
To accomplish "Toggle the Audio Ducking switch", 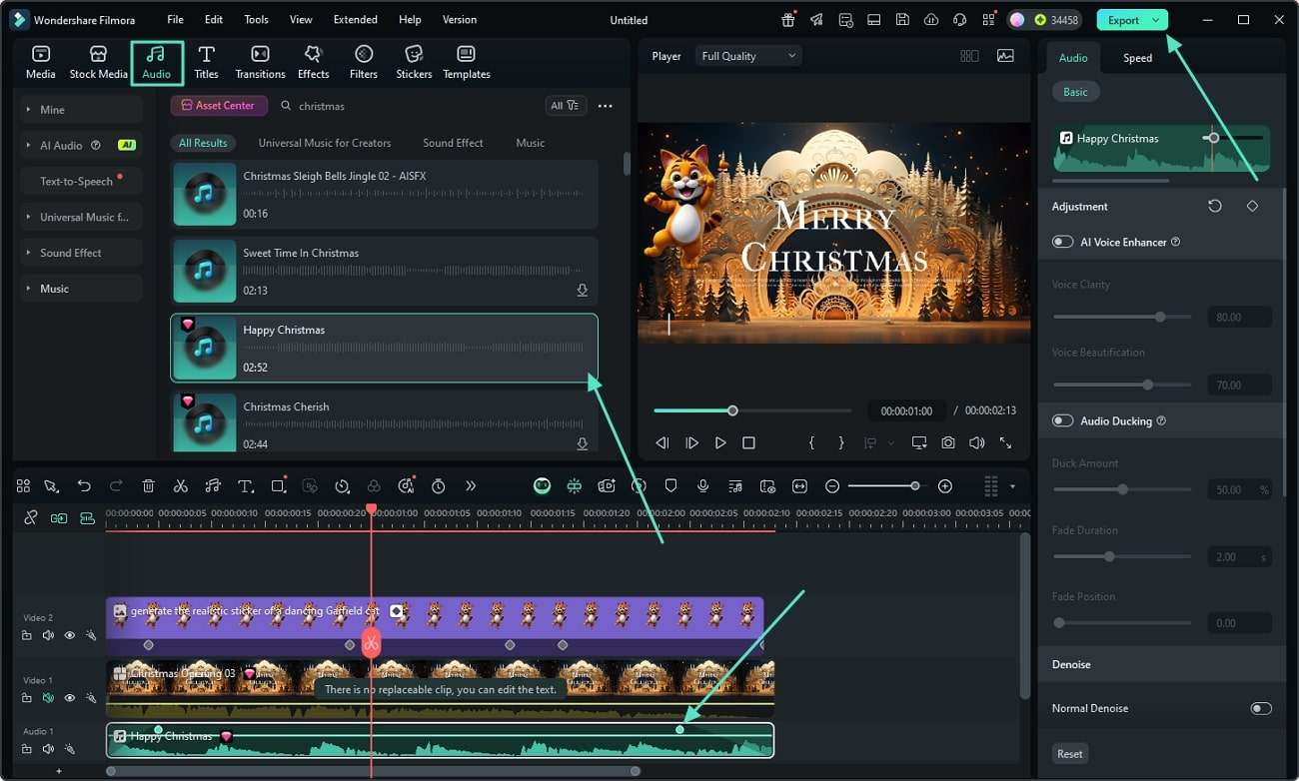I will [1062, 420].
